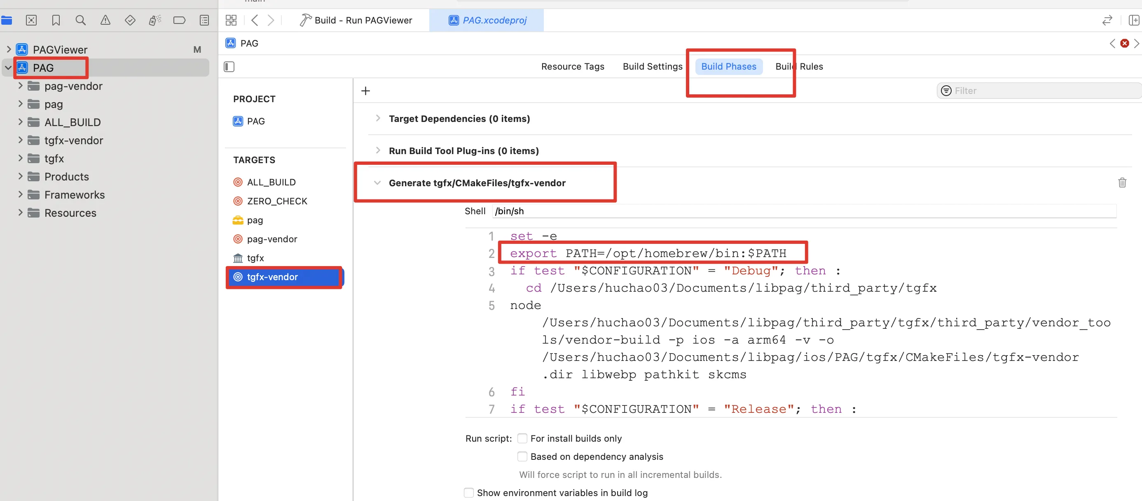Expand the Target Dependencies section

click(x=377, y=118)
